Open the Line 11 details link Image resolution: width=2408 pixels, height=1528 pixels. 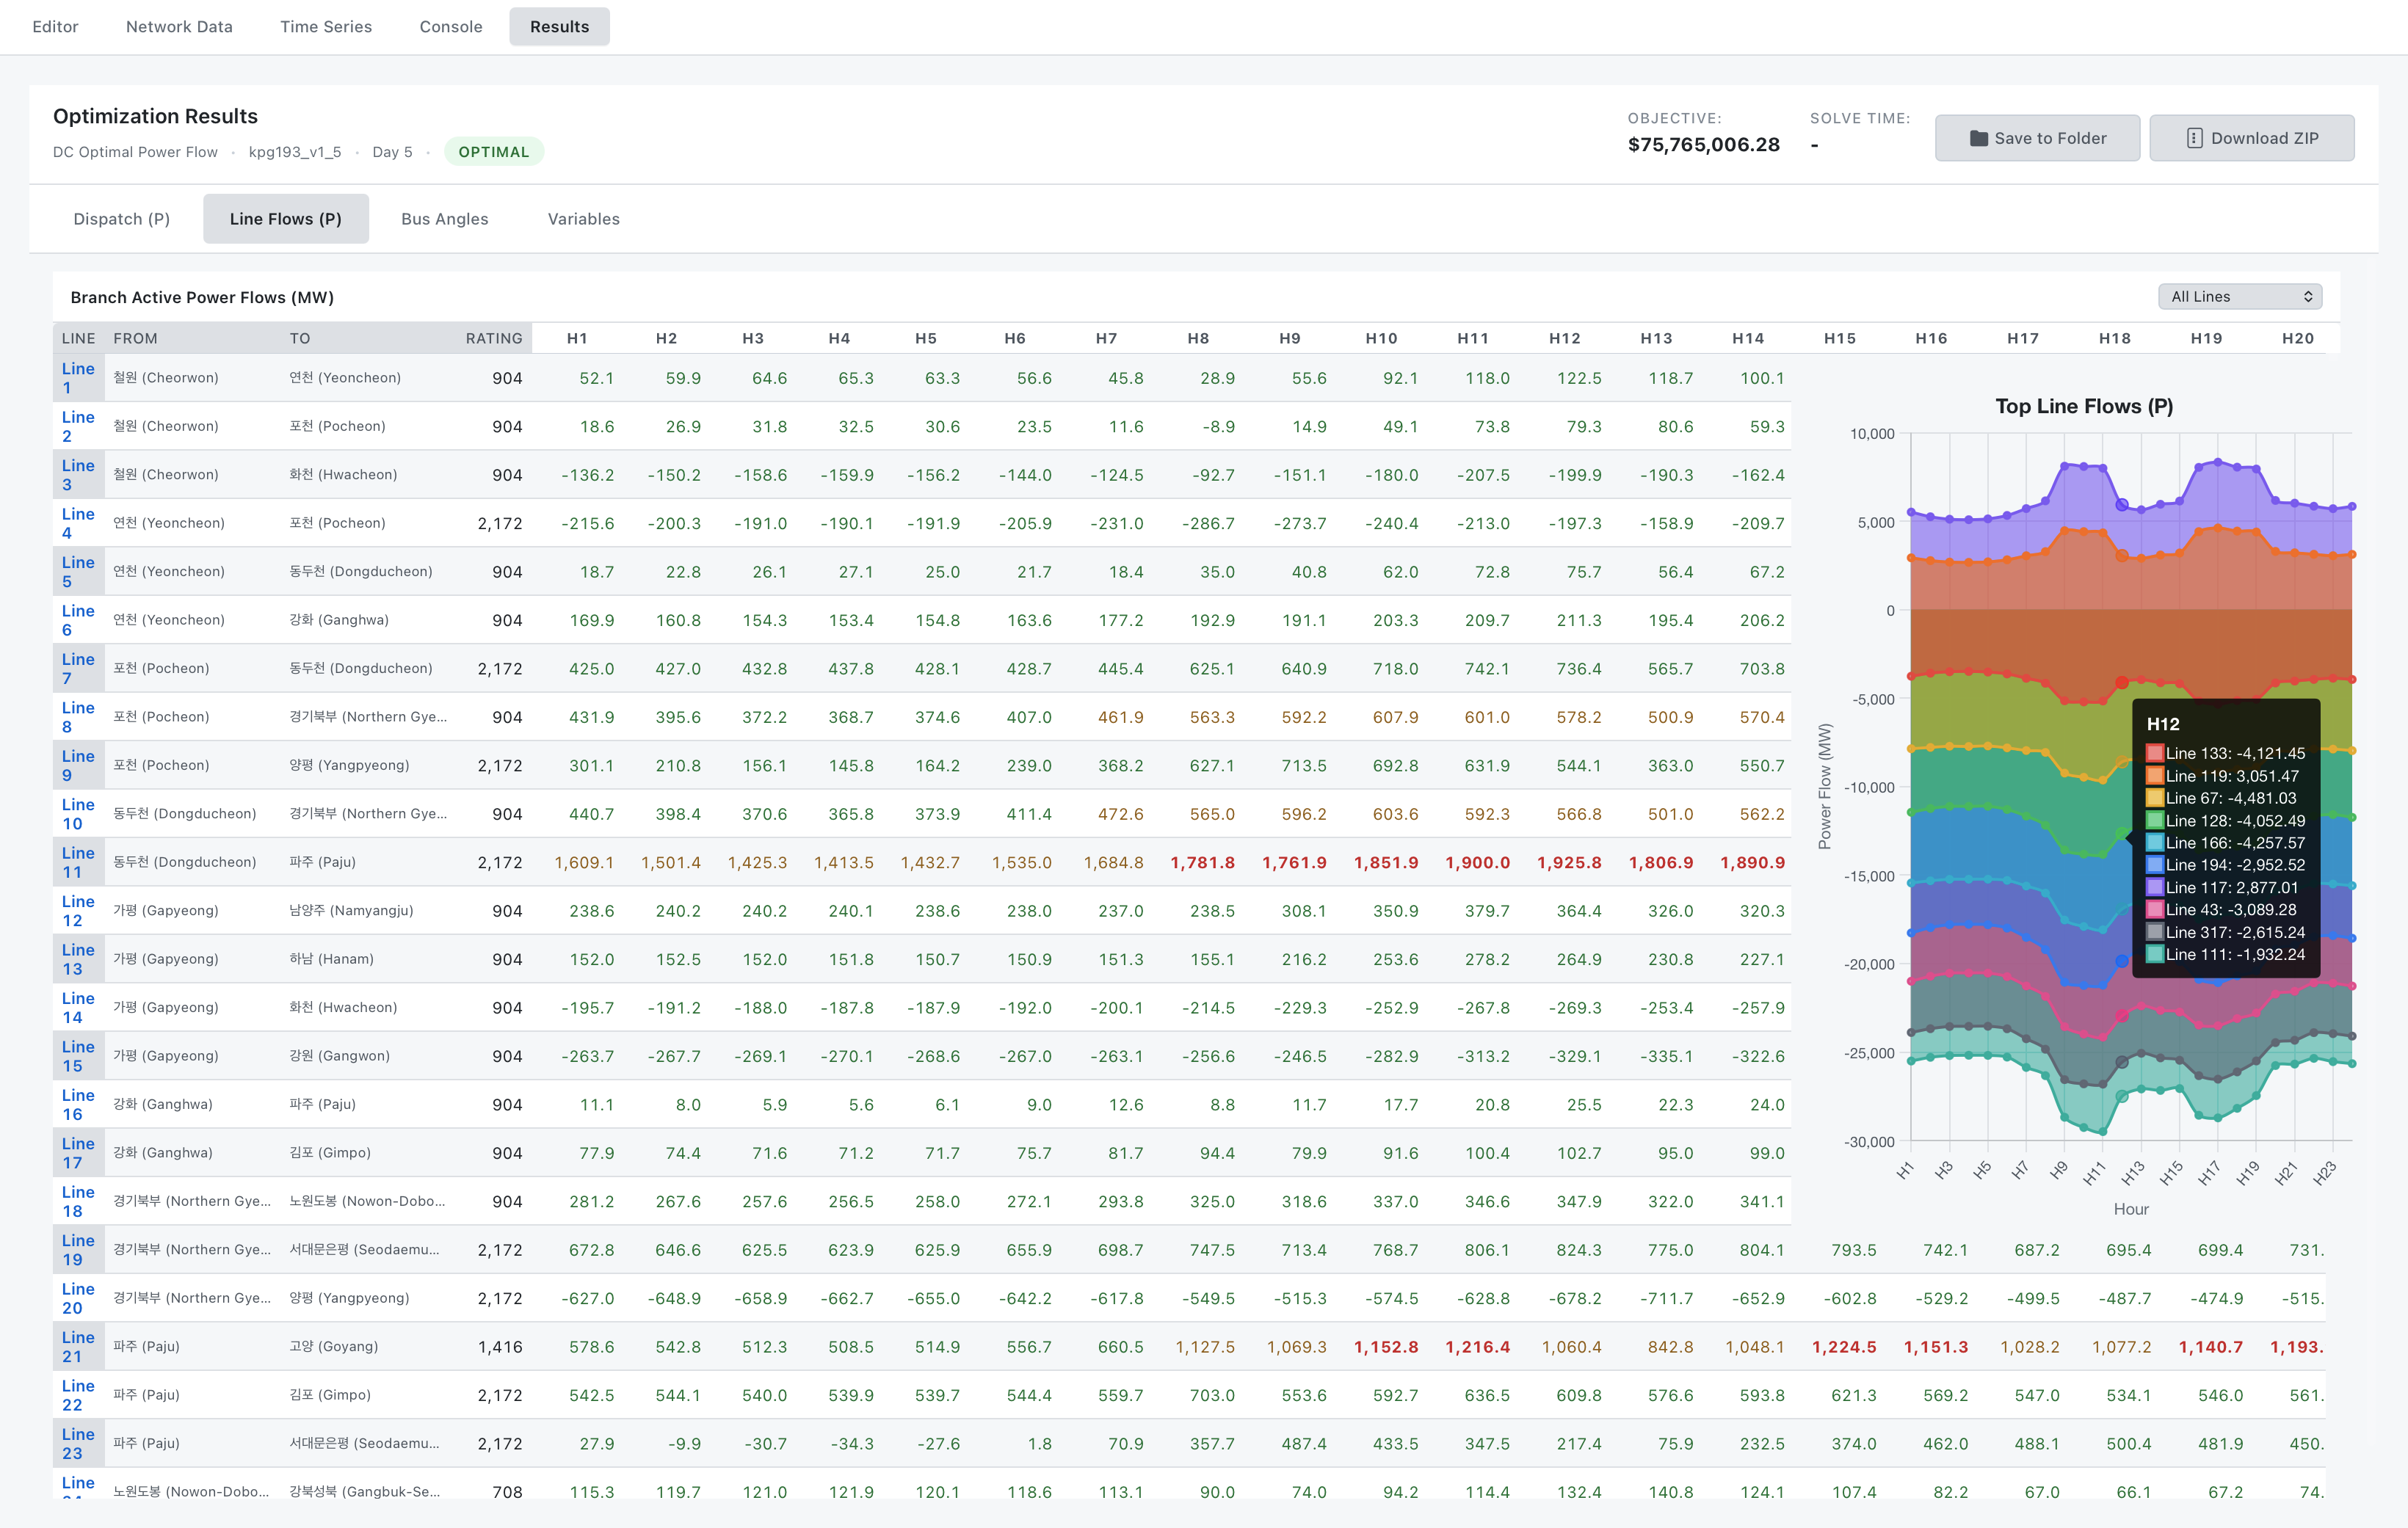[77, 861]
